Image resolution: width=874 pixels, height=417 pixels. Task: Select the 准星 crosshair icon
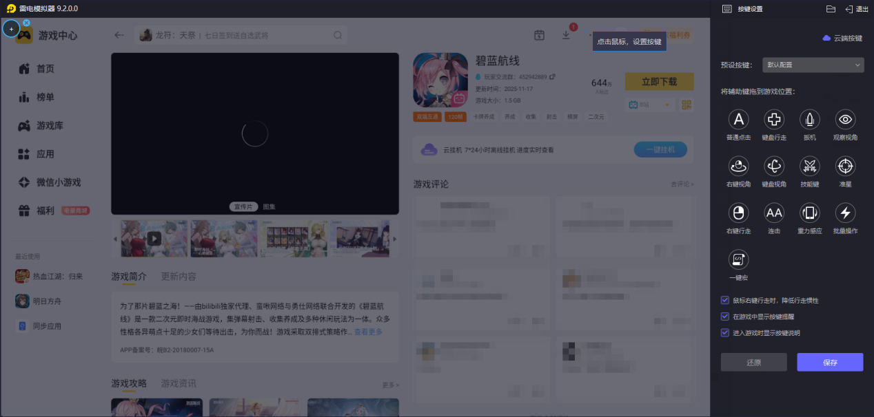coord(846,166)
